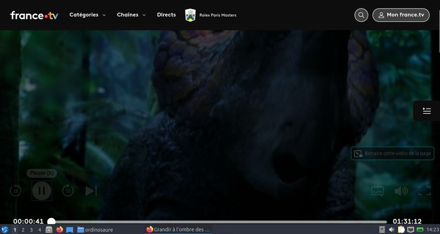Toggle the subtitles icon
Image resolution: width=440 pixels, height=234 pixels.
[x=378, y=191]
